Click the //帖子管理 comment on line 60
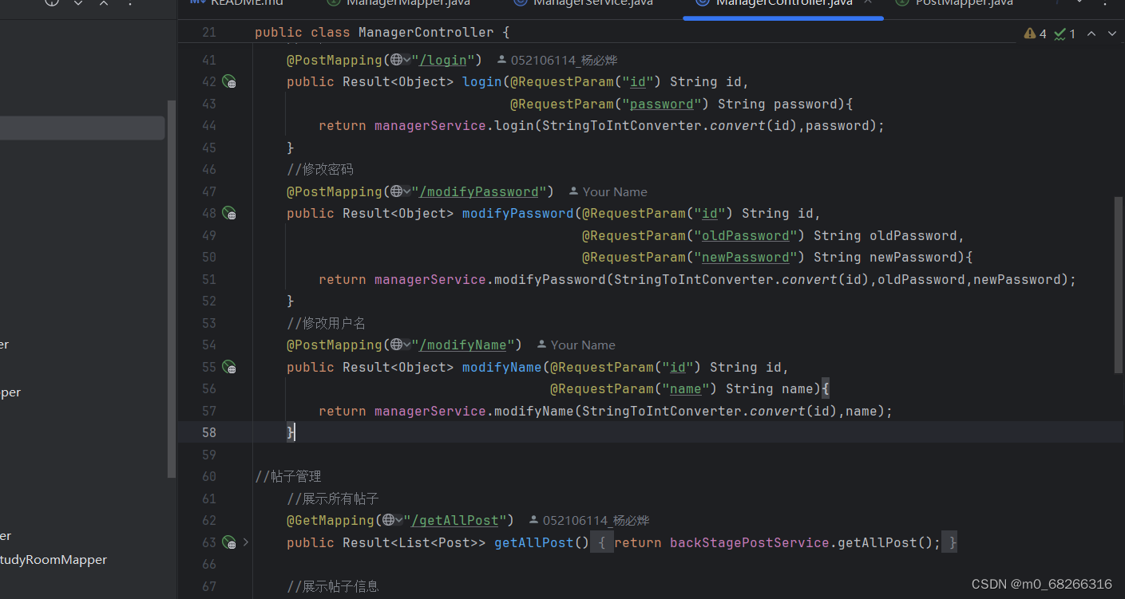The width and height of the screenshot is (1125, 599). point(287,476)
